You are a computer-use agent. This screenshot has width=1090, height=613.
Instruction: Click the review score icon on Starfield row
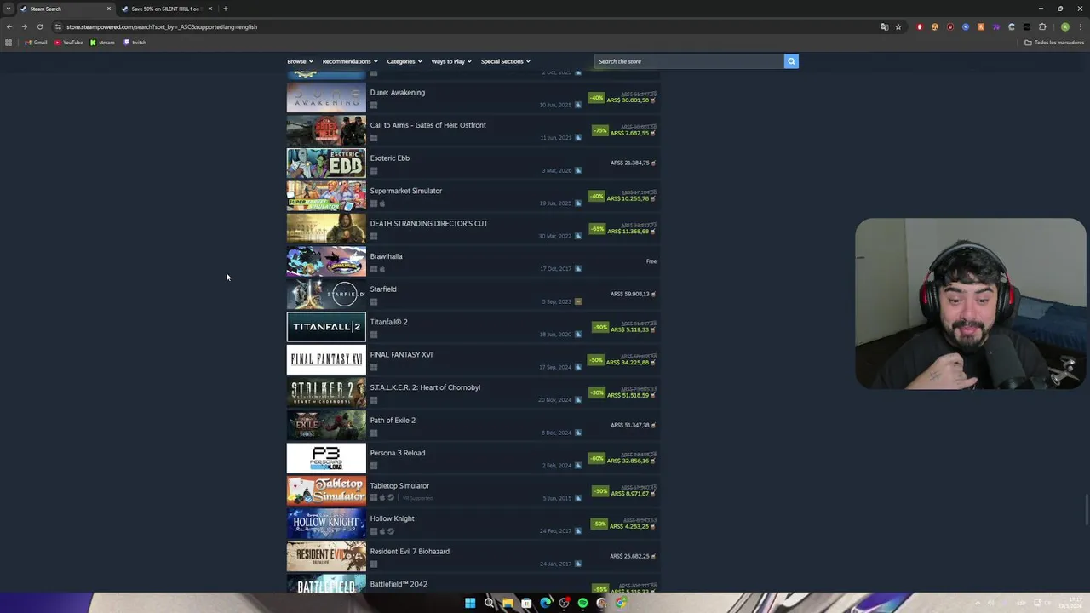[x=578, y=301]
